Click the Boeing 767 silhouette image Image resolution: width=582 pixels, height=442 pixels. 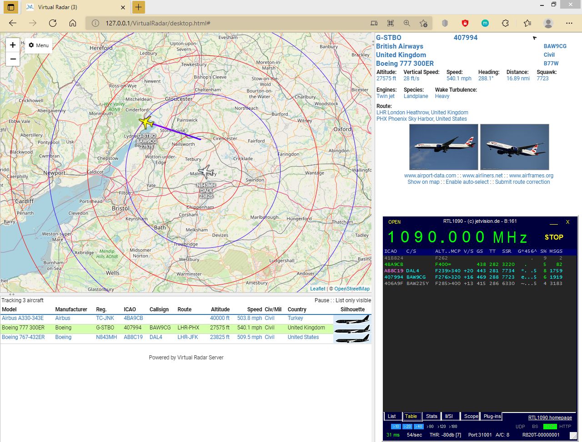pos(352,339)
